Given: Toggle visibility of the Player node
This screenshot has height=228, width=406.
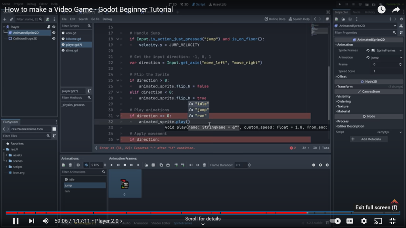Looking at the screenshot, I should click(x=54, y=27).
